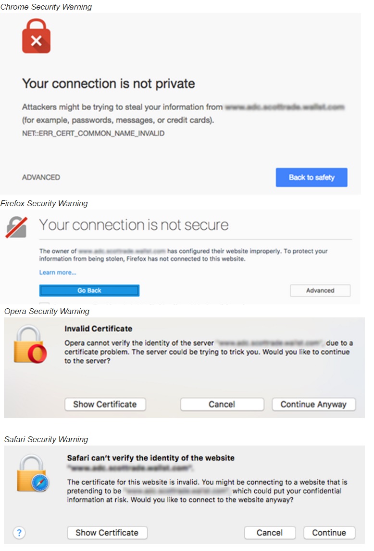
Task: Click the Firefox crossed-out padlock icon
Action: 16,227
